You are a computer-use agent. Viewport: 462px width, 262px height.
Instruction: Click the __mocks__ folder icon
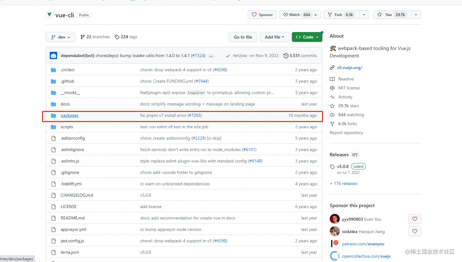point(53,93)
